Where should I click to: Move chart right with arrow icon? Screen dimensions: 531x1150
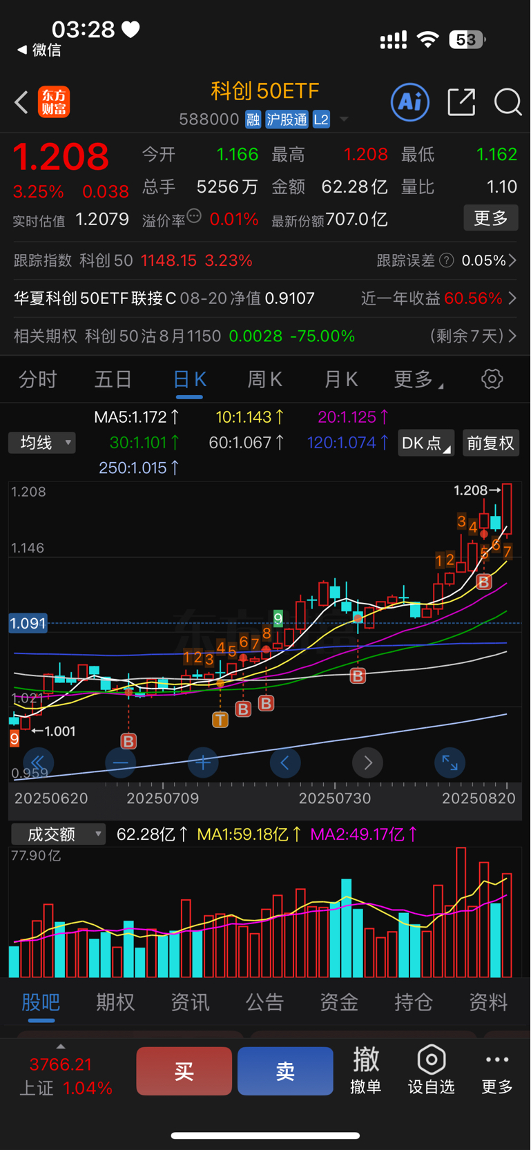[367, 763]
